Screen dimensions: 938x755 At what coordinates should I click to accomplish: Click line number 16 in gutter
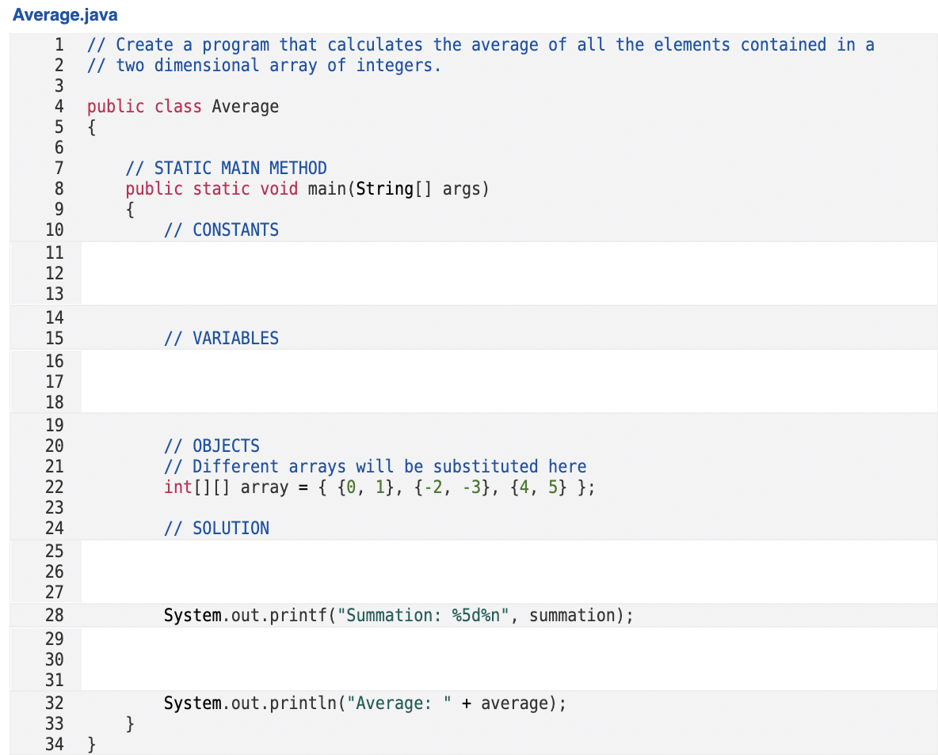pyautogui.click(x=55, y=361)
